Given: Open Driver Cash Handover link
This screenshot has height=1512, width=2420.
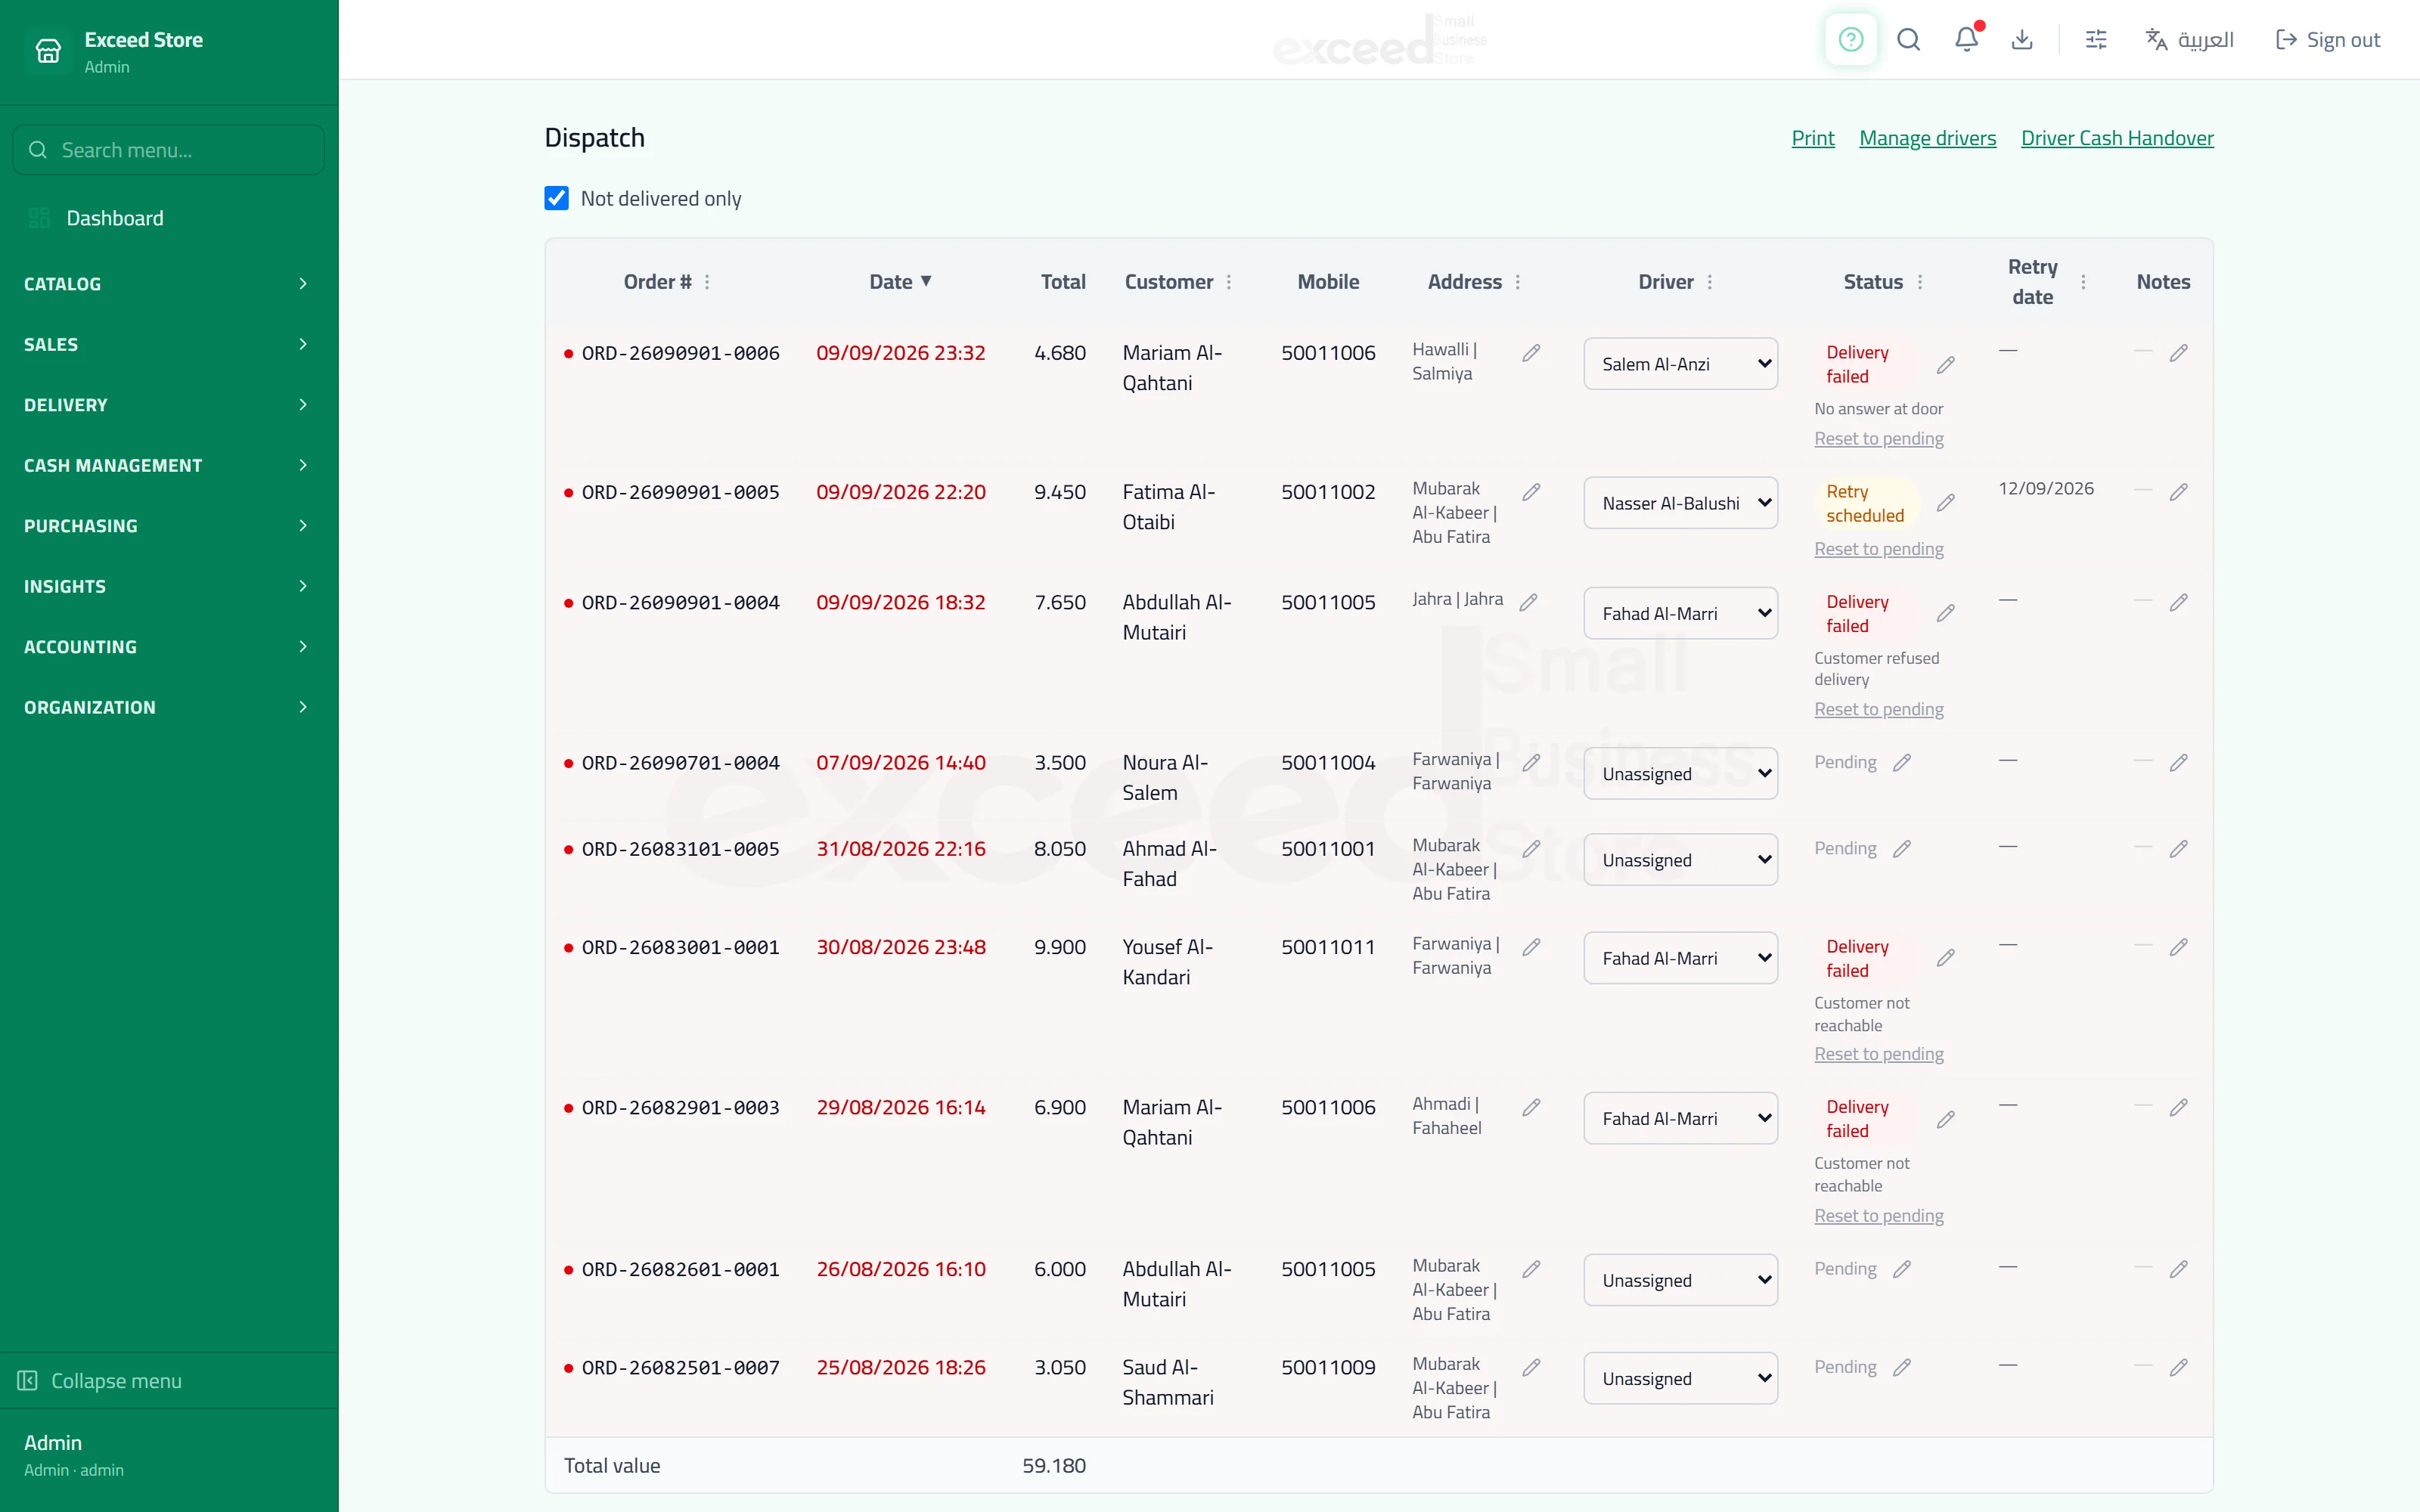Looking at the screenshot, I should coord(2117,138).
